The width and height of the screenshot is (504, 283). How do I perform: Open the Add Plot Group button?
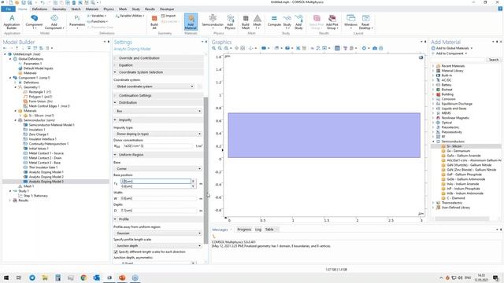(332, 22)
